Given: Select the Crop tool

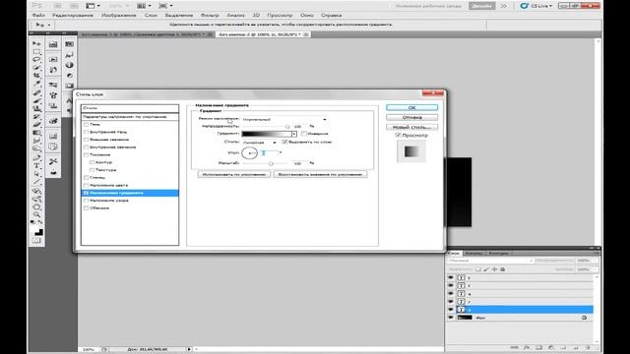Looking at the screenshot, I should (36, 76).
